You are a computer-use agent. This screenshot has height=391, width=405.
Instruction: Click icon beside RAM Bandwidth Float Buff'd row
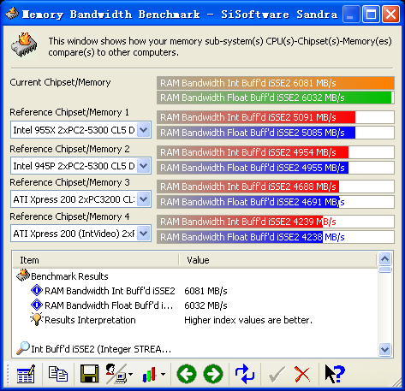click(37, 305)
